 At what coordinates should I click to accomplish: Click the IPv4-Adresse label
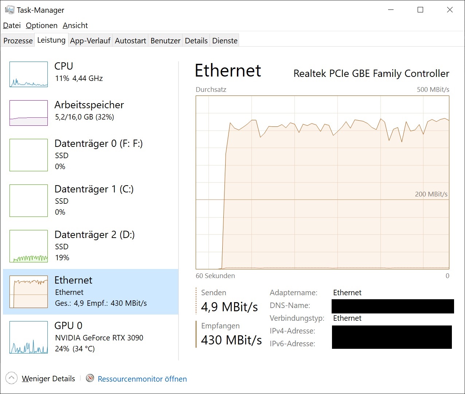coord(292,331)
